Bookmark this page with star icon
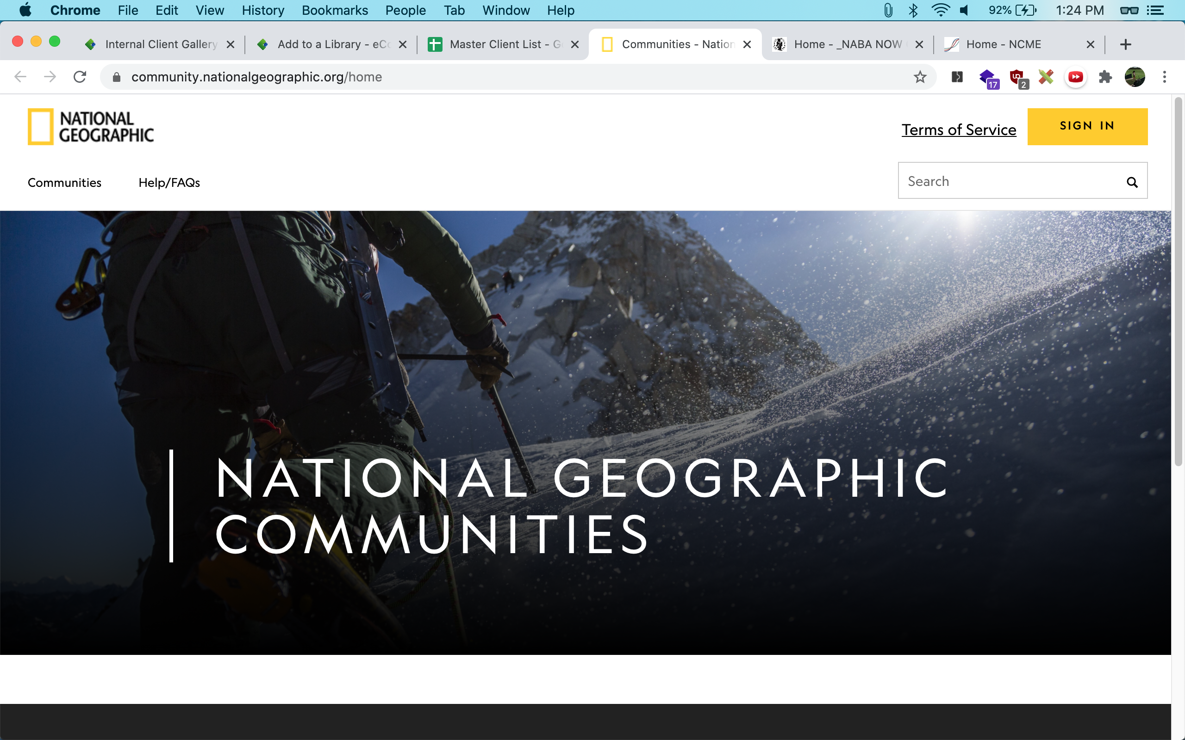This screenshot has height=740, width=1185. [920, 77]
